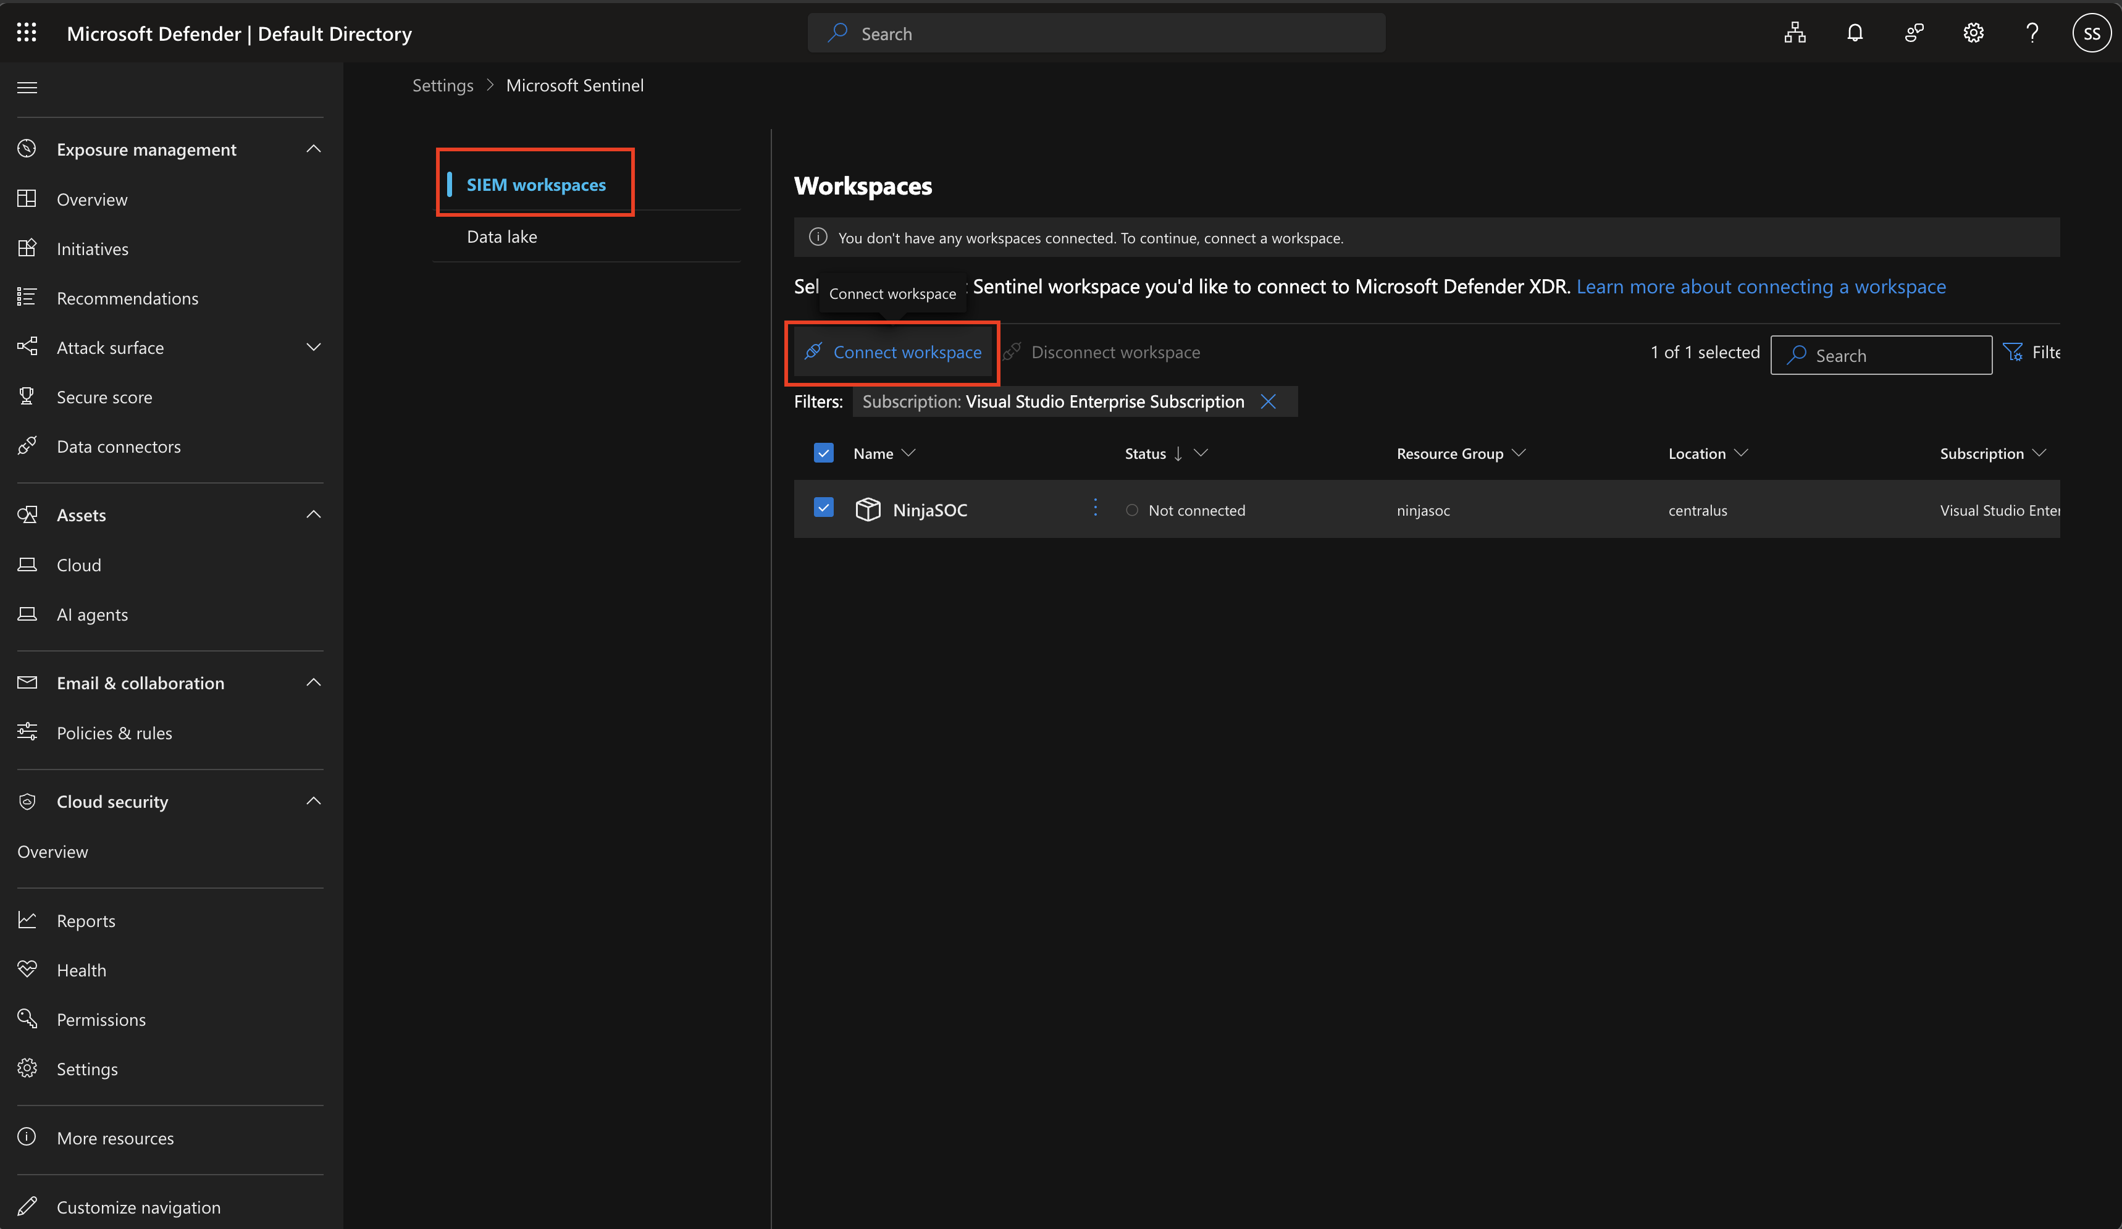Open Settings in the left navigation
This screenshot has height=1229, width=2122.
point(86,1069)
